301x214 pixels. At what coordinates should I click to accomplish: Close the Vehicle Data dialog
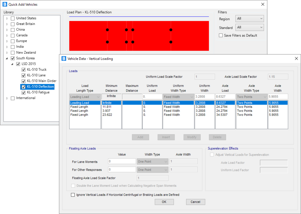(296, 58)
